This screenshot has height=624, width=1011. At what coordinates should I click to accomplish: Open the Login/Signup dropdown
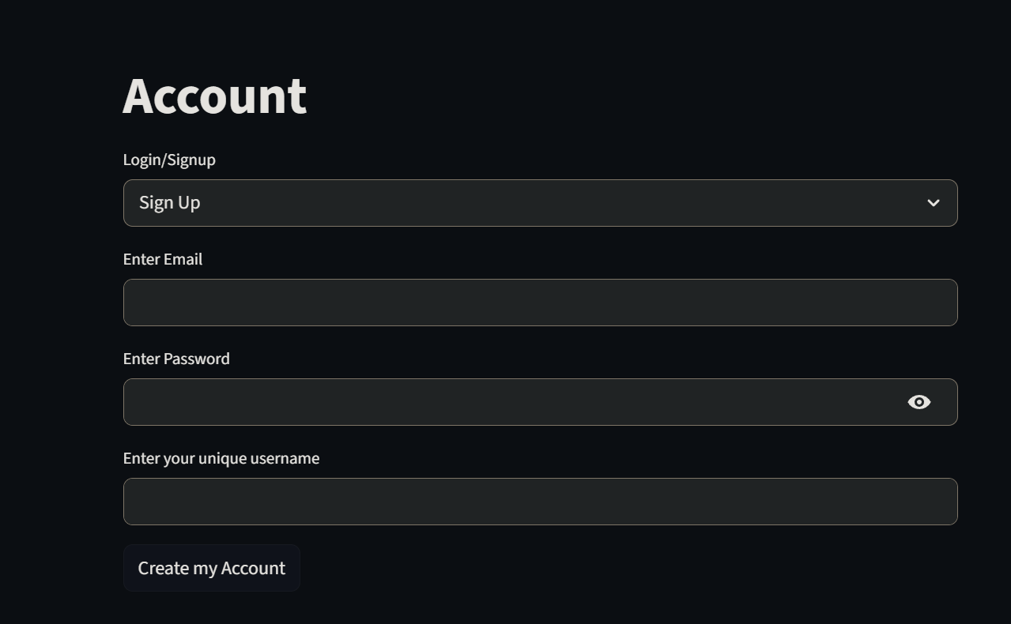(540, 203)
